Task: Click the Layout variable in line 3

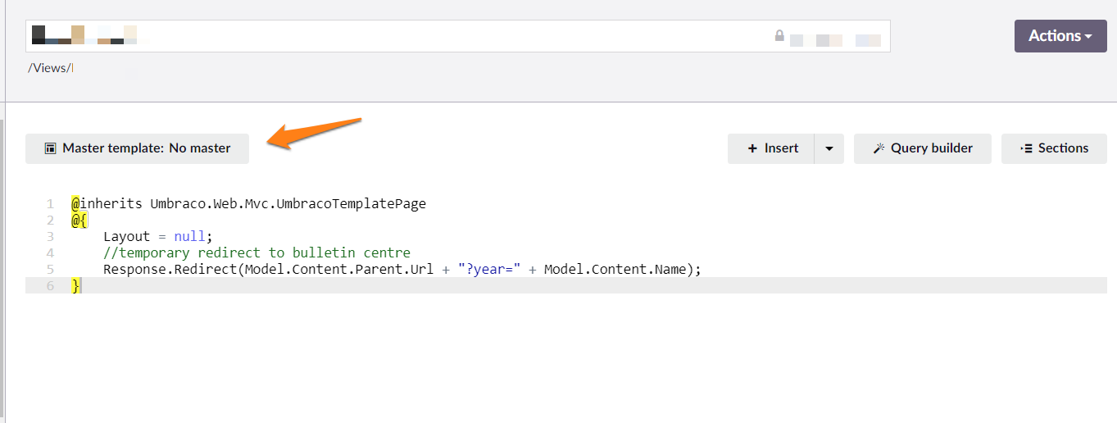Action: point(127,237)
